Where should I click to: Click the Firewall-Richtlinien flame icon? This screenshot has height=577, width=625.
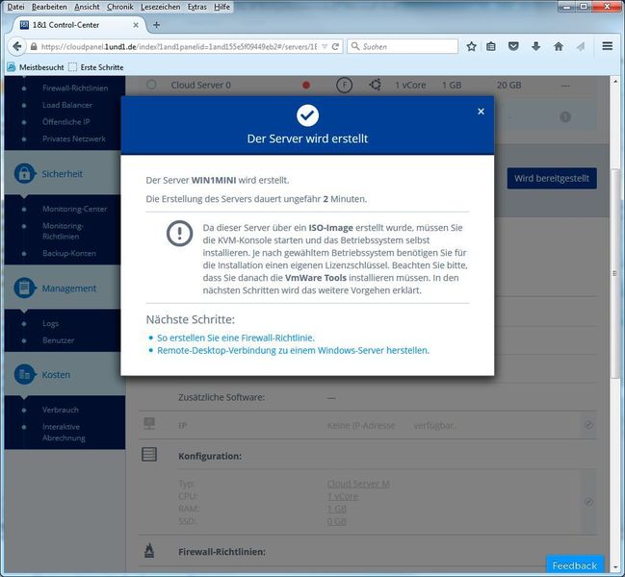tap(149, 551)
